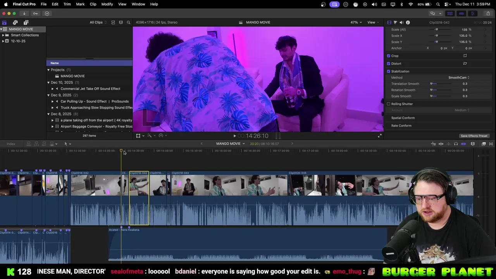Disable the Crop checkbox

pyautogui.click(x=389, y=56)
